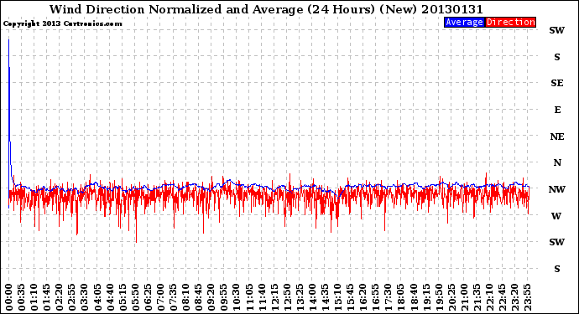Click the N direction axis label
579x314 pixels.
pyautogui.click(x=557, y=162)
